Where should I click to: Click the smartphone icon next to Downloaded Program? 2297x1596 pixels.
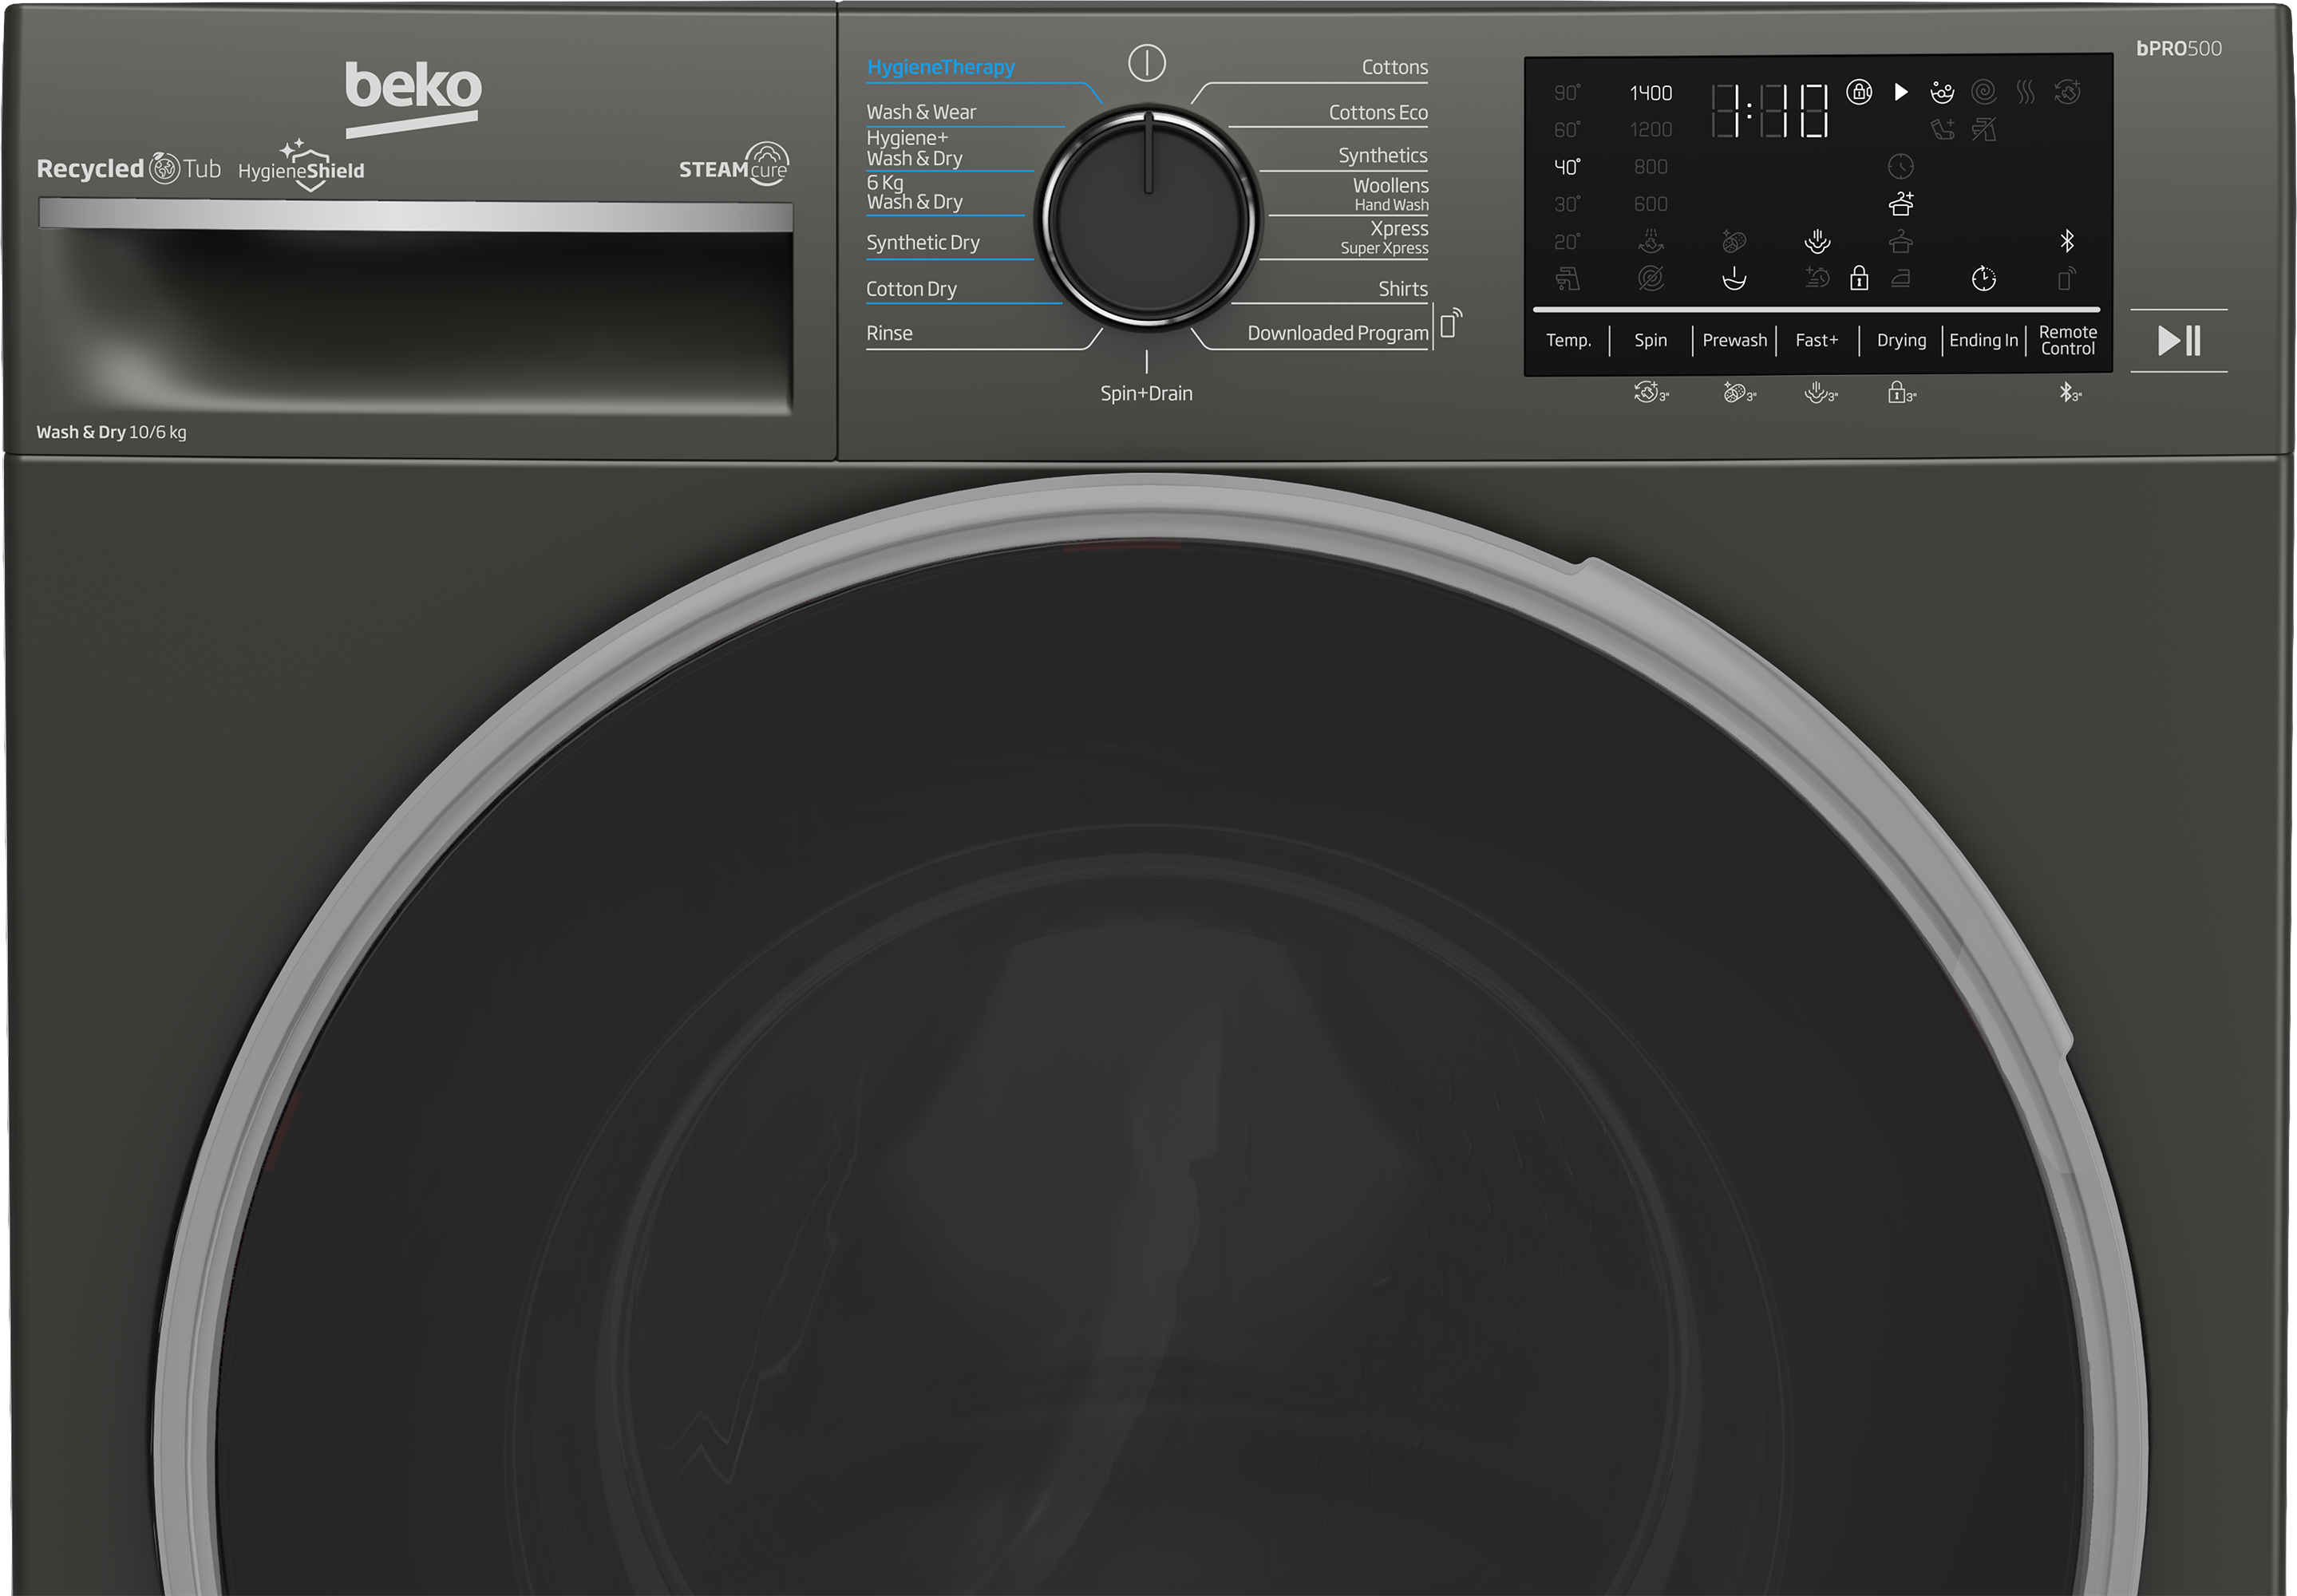[1450, 324]
